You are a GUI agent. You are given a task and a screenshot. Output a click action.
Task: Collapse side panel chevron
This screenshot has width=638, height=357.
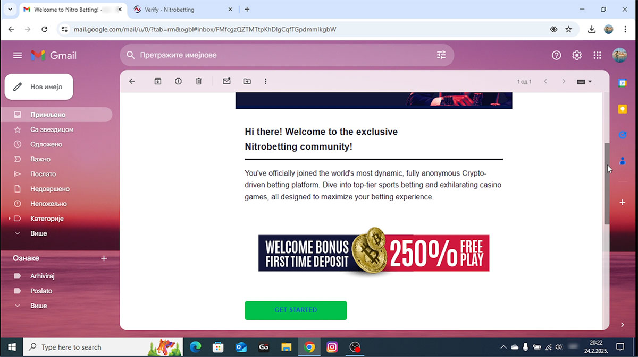pyautogui.click(x=623, y=325)
